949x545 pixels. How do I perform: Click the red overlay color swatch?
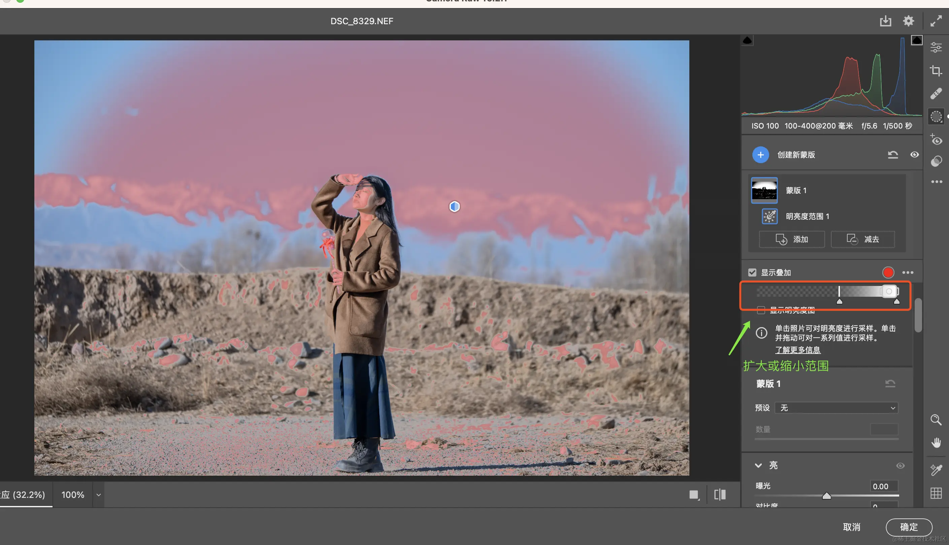tap(888, 272)
